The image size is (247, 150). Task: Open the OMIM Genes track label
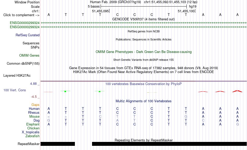[29, 56]
